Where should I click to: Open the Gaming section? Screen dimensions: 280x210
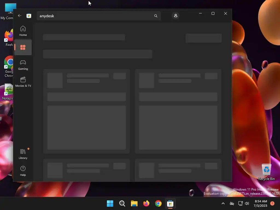23,65
